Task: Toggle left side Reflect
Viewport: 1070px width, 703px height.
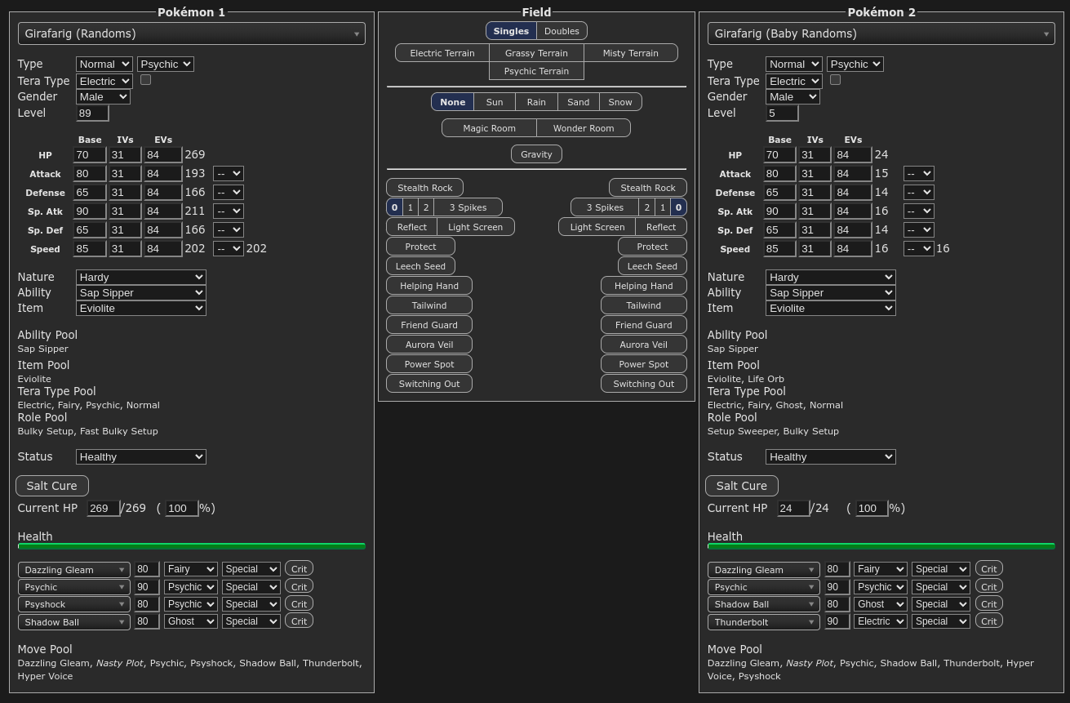Action: tap(411, 227)
